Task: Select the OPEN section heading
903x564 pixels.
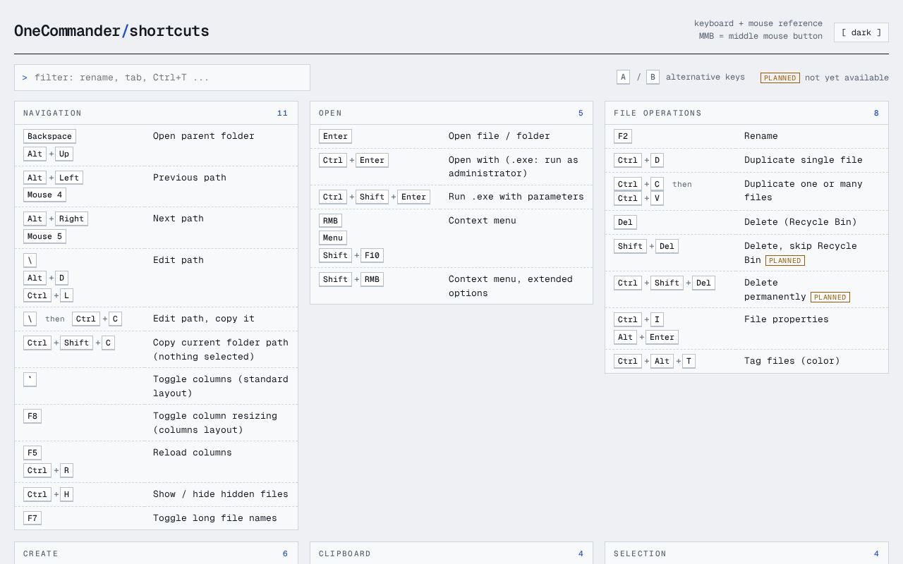Action: (x=330, y=113)
